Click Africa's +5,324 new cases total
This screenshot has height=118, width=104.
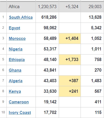(x=72, y=7)
